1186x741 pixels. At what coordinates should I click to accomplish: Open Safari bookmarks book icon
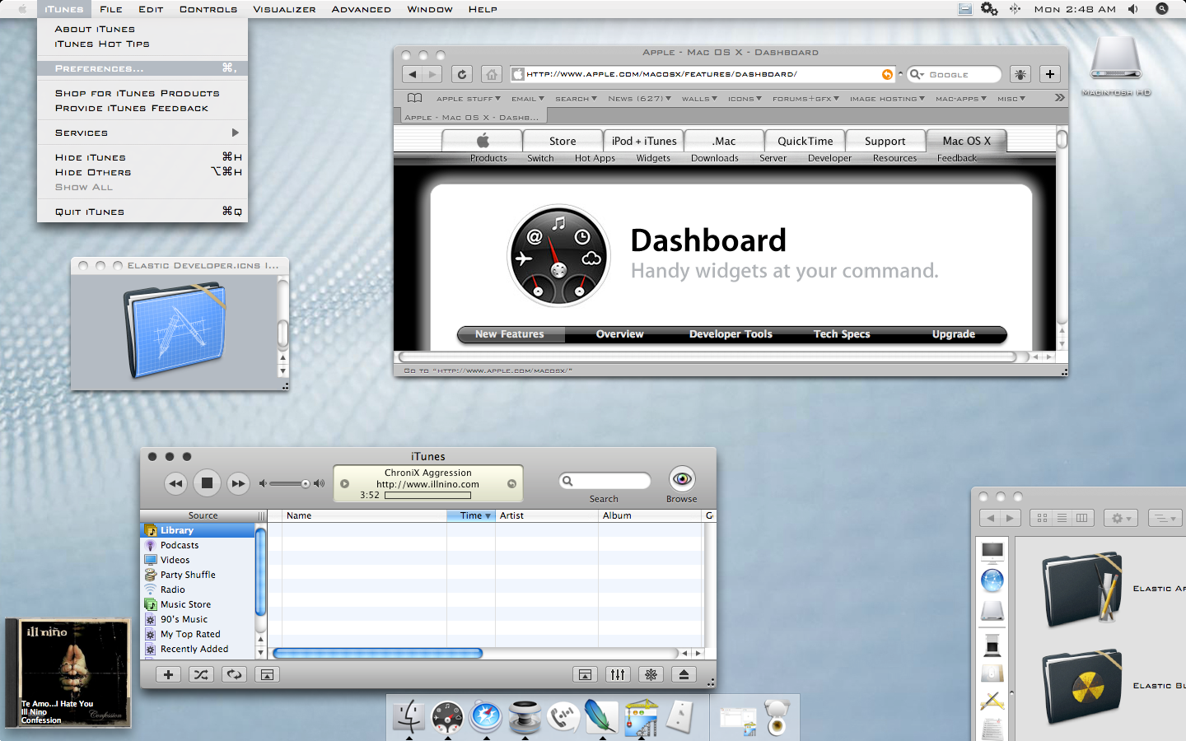[x=414, y=98]
